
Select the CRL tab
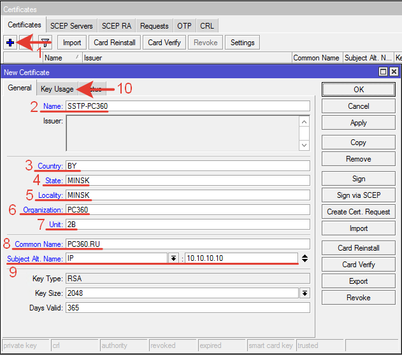pyautogui.click(x=207, y=26)
